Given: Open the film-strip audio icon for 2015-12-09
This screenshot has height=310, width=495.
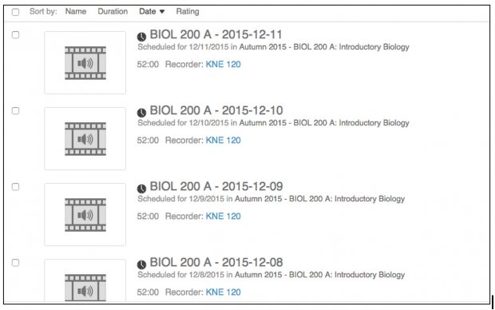Looking at the screenshot, I should pos(85,215).
